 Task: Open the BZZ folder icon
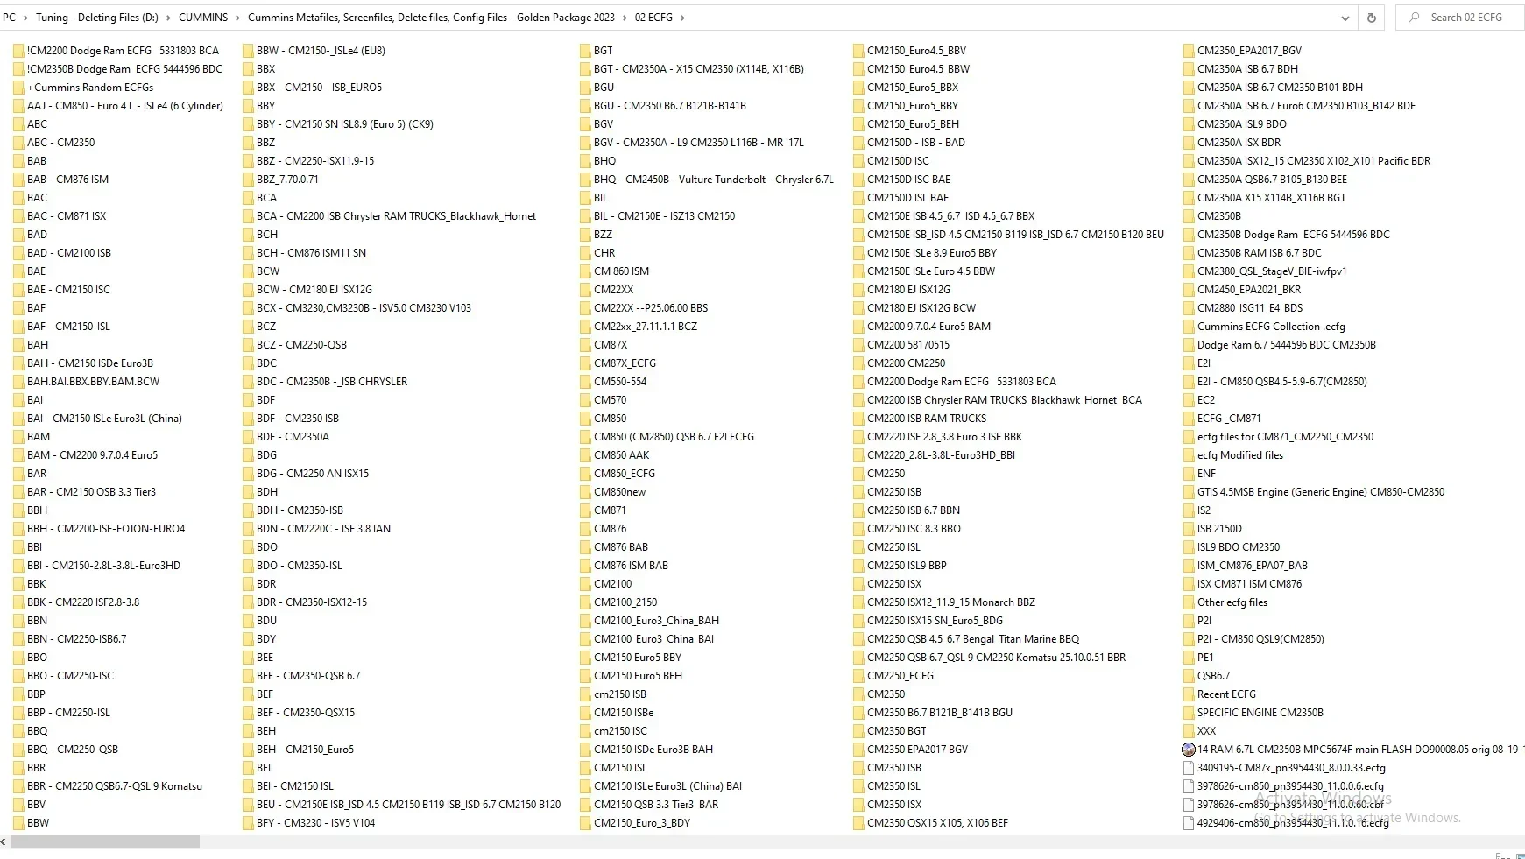(584, 234)
